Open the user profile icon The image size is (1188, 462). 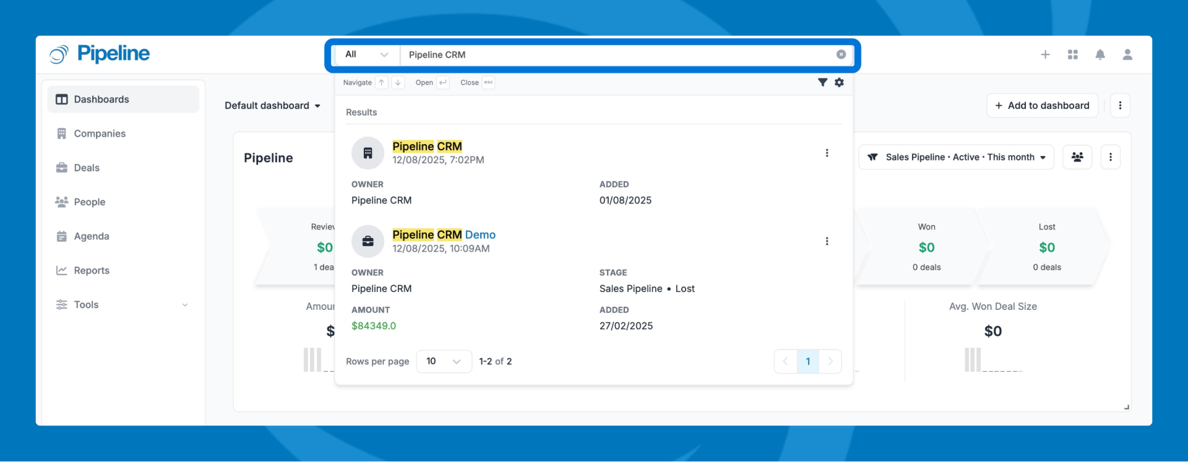(x=1127, y=54)
